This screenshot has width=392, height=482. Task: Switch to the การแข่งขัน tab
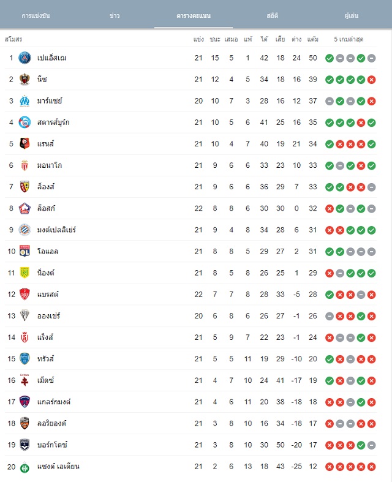(x=36, y=15)
